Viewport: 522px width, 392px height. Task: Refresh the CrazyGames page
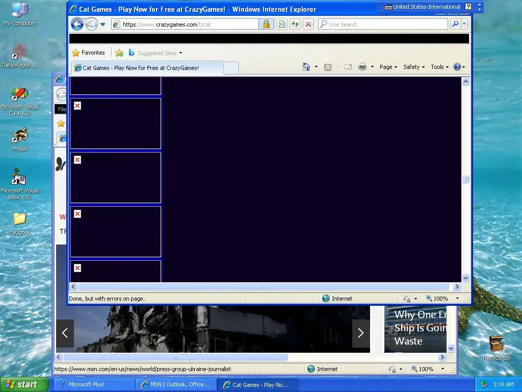pyautogui.click(x=295, y=24)
